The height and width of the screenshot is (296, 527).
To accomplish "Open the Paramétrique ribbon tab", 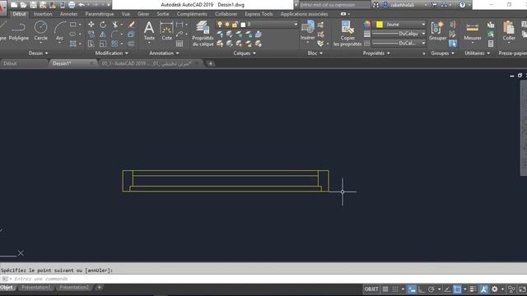I will pyautogui.click(x=99, y=14).
